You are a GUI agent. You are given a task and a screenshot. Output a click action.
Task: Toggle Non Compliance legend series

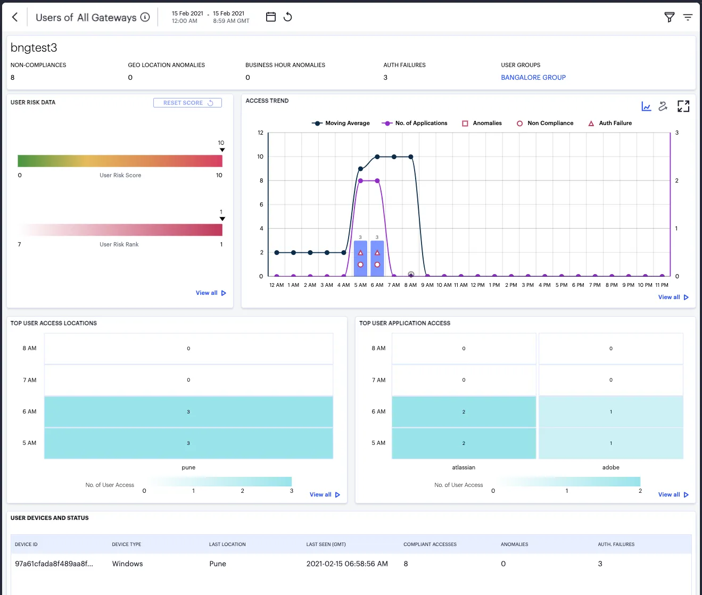pyautogui.click(x=545, y=123)
